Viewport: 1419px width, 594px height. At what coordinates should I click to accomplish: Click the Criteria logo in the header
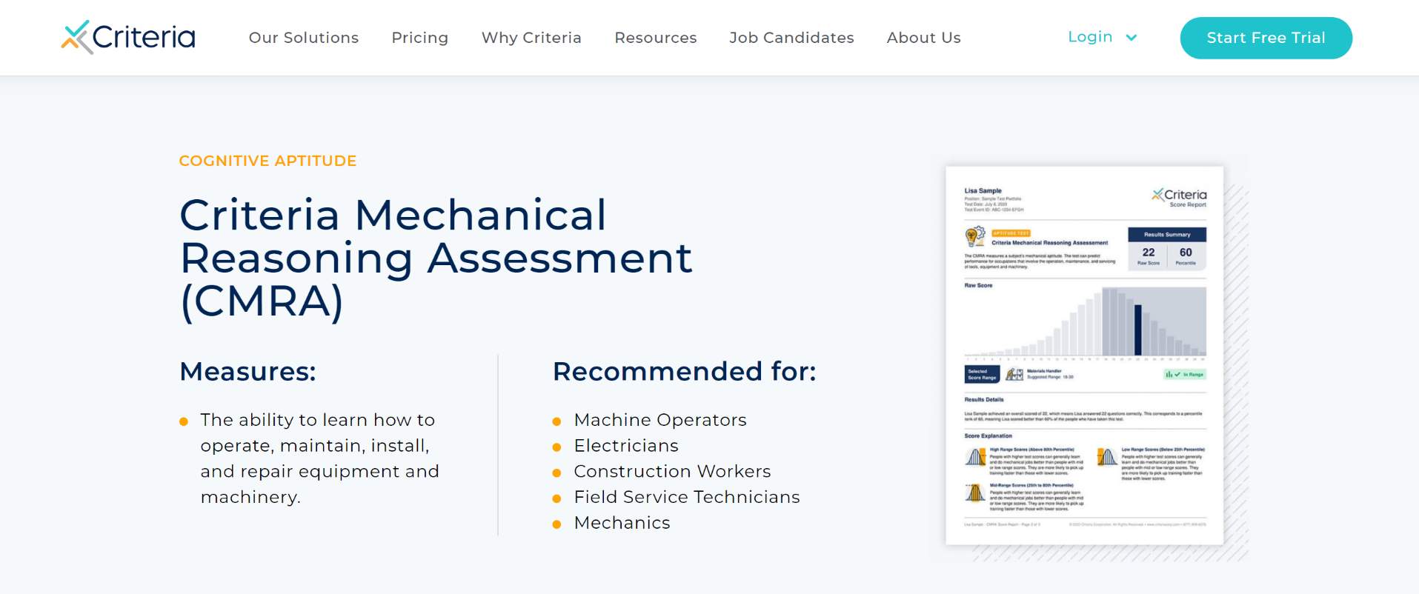tap(128, 37)
